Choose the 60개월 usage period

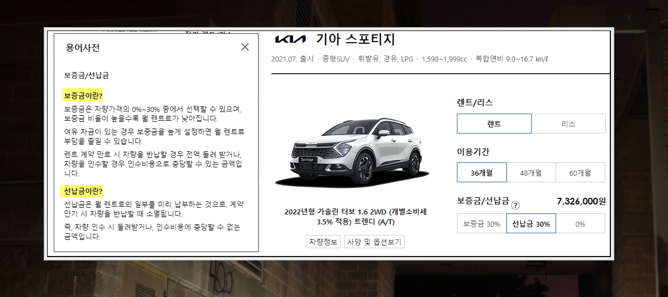point(580,172)
